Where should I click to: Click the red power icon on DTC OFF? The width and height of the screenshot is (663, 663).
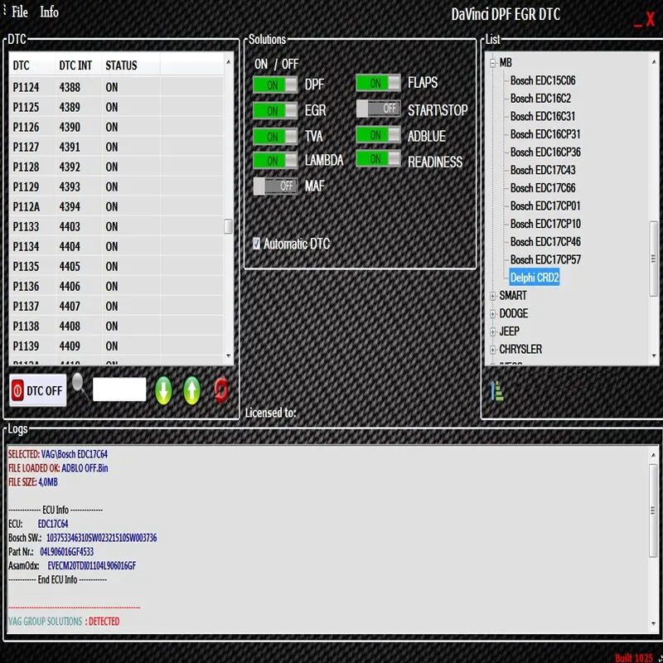17,390
